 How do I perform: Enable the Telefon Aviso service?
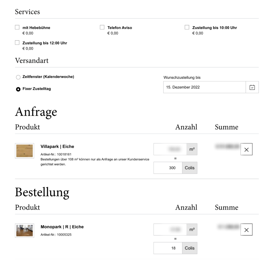point(102,27)
